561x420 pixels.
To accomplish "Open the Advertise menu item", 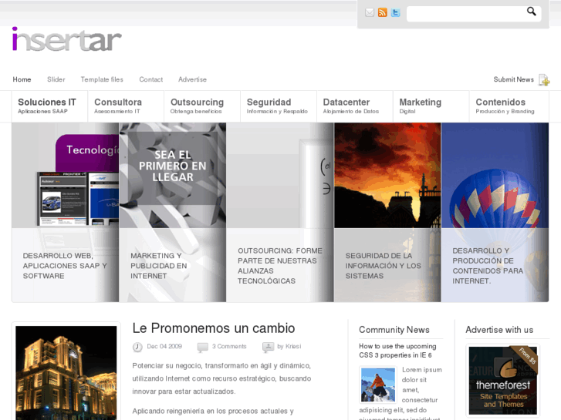I will (192, 79).
